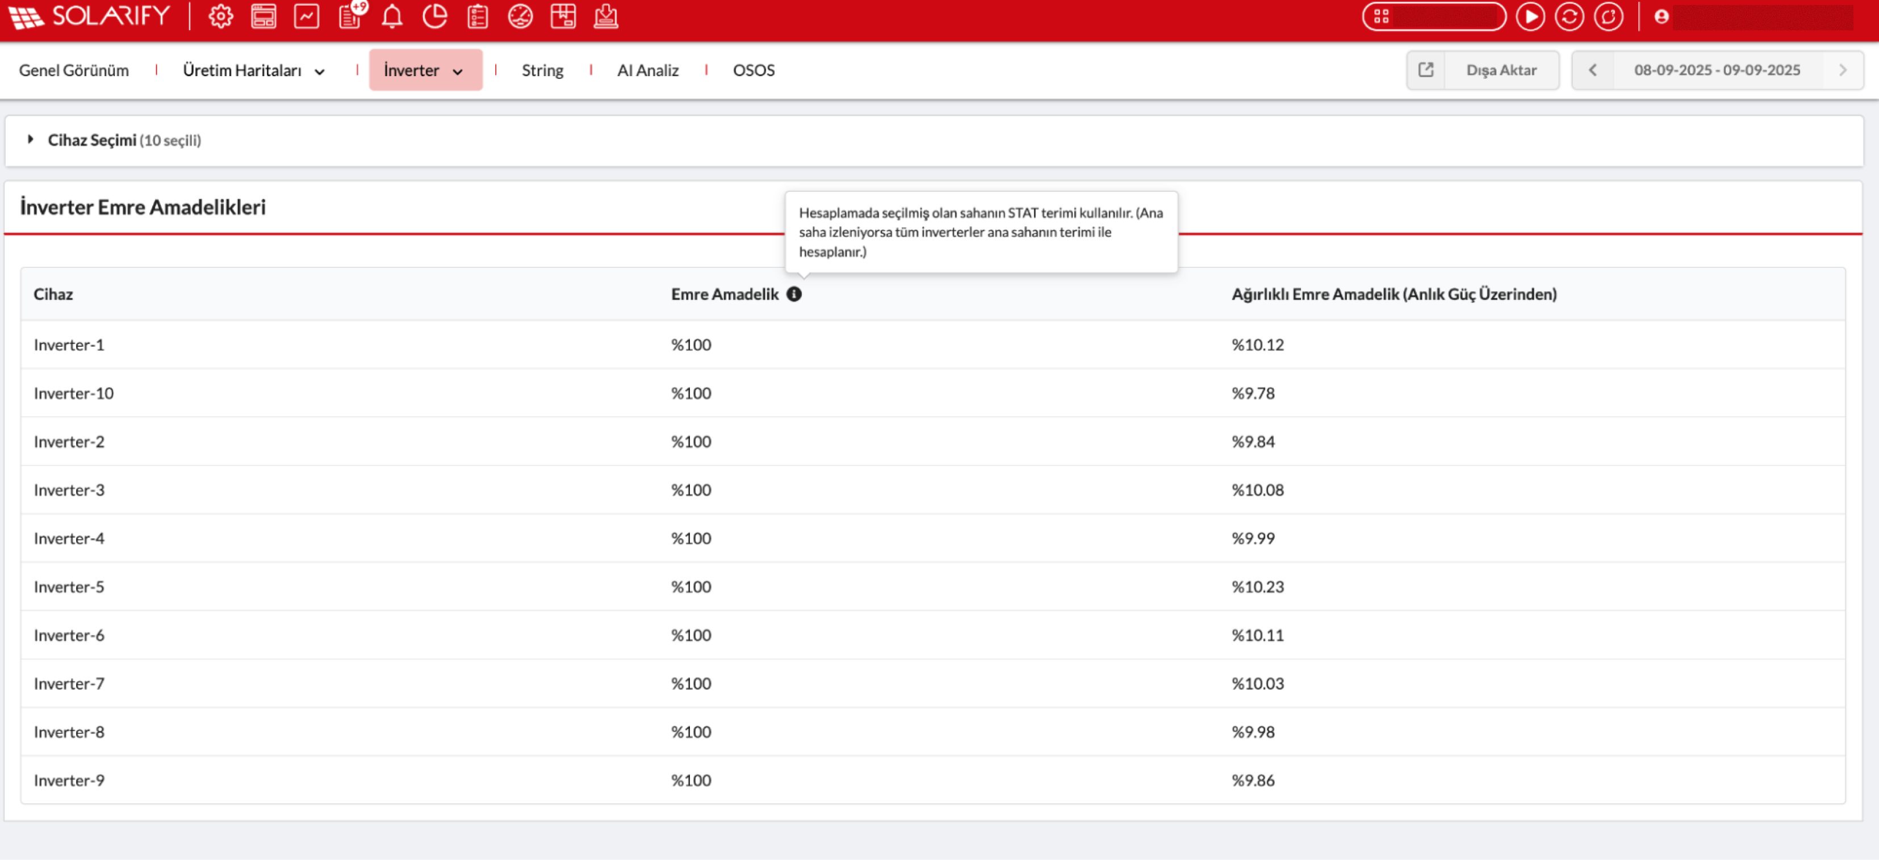1879x860 pixels.
Task: Open the settings gear icon
Action: point(220,16)
